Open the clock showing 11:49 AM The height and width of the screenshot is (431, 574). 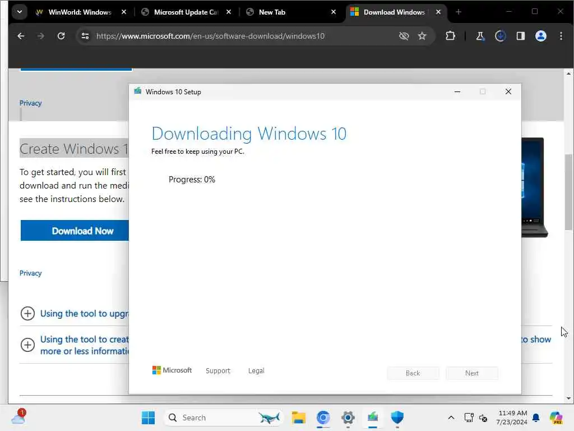coord(512,418)
